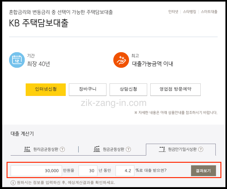Click the info icon beside the input notice

click(13, 183)
